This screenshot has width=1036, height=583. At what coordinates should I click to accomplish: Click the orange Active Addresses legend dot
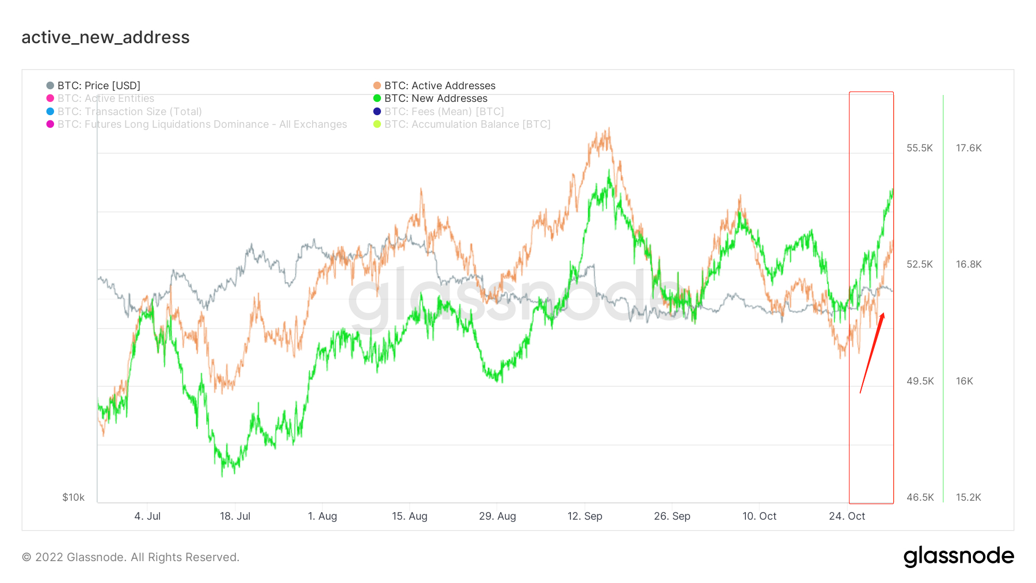pyautogui.click(x=377, y=86)
